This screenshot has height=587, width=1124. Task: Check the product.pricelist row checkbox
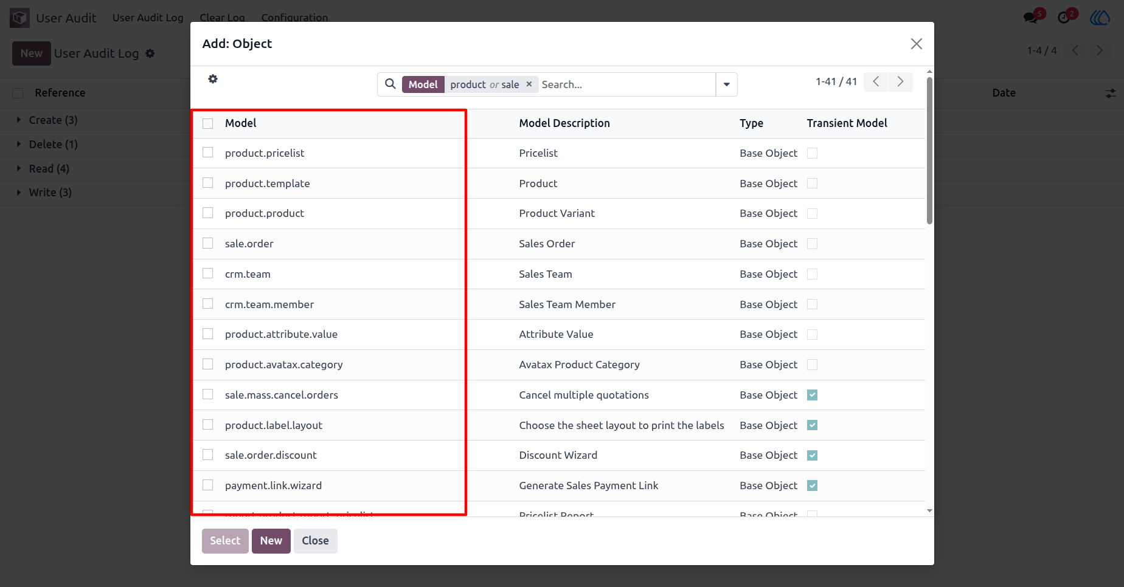tap(208, 153)
